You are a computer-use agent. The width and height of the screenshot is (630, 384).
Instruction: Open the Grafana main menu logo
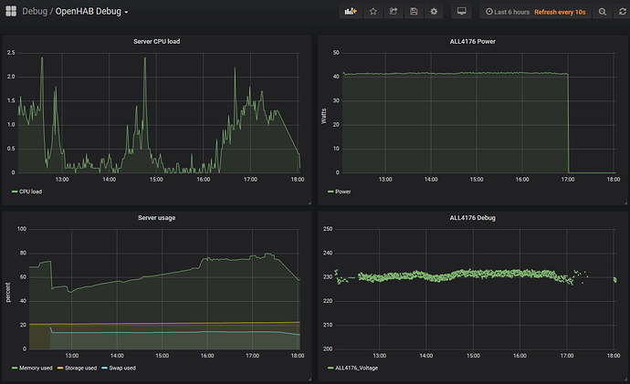(x=11, y=11)
